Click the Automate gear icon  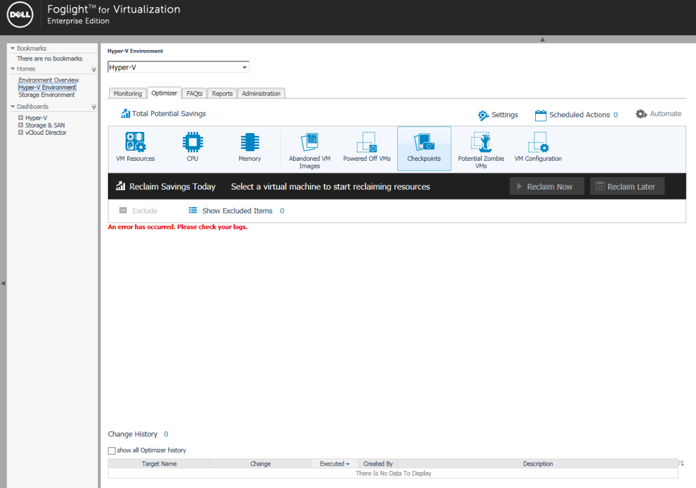point(641,114)
